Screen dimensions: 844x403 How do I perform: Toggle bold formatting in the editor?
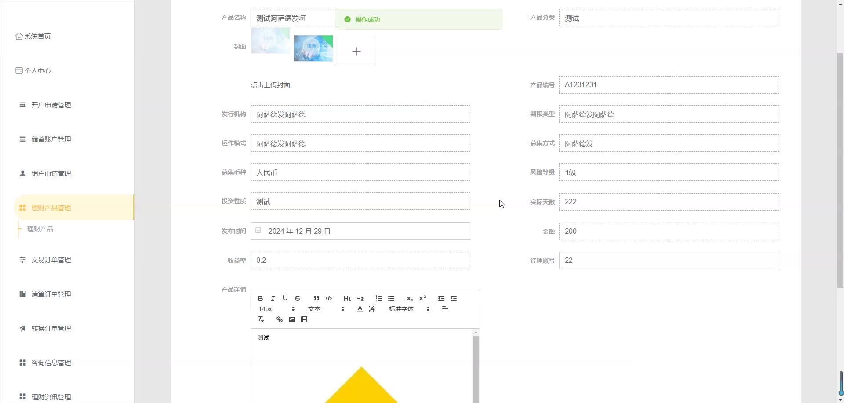260,298
